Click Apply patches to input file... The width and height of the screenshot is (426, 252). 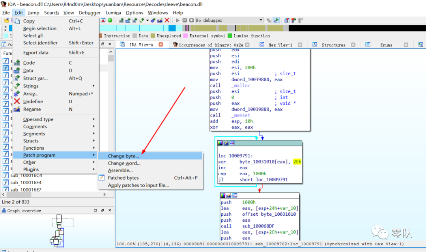pyautogui.click(x=150, y=185)
